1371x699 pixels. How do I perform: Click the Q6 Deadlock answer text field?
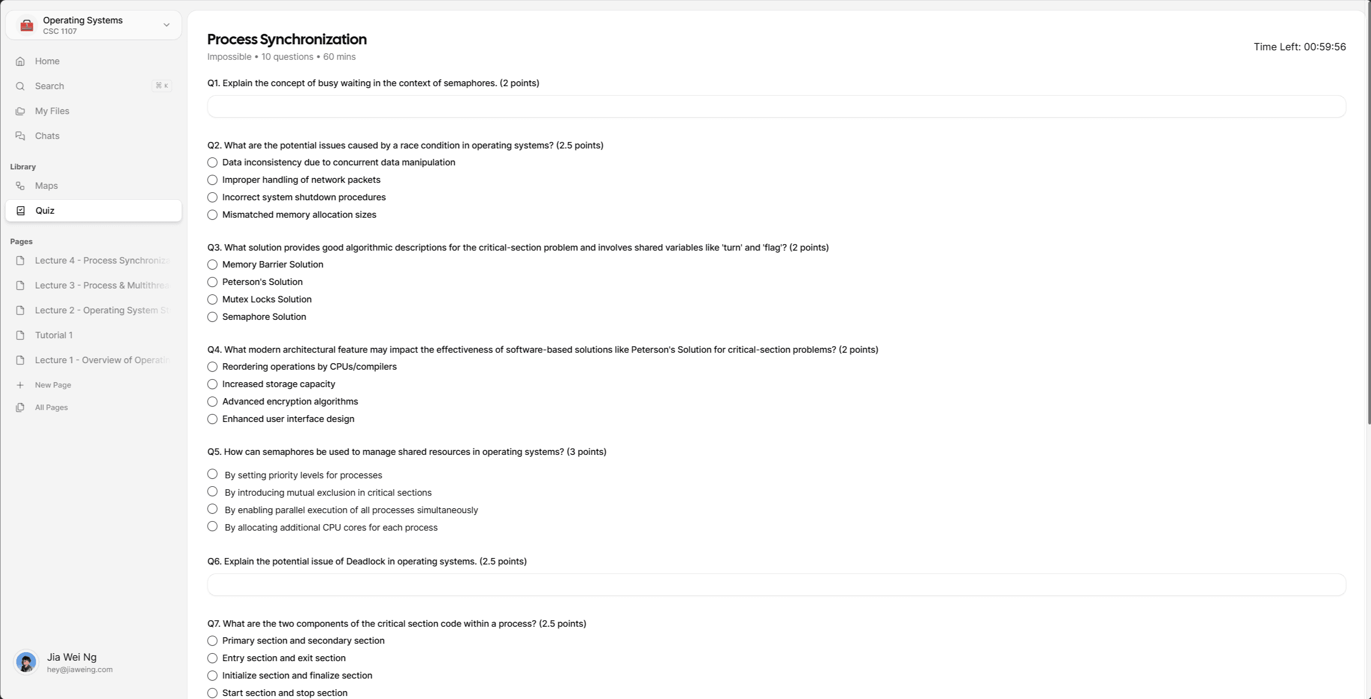point(776,585)
